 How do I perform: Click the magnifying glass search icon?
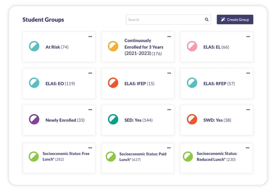(206, 19)
